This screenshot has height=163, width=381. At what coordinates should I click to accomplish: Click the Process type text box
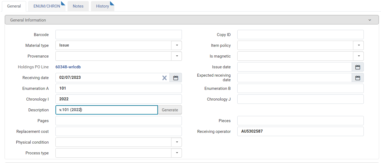pos(113,153)
